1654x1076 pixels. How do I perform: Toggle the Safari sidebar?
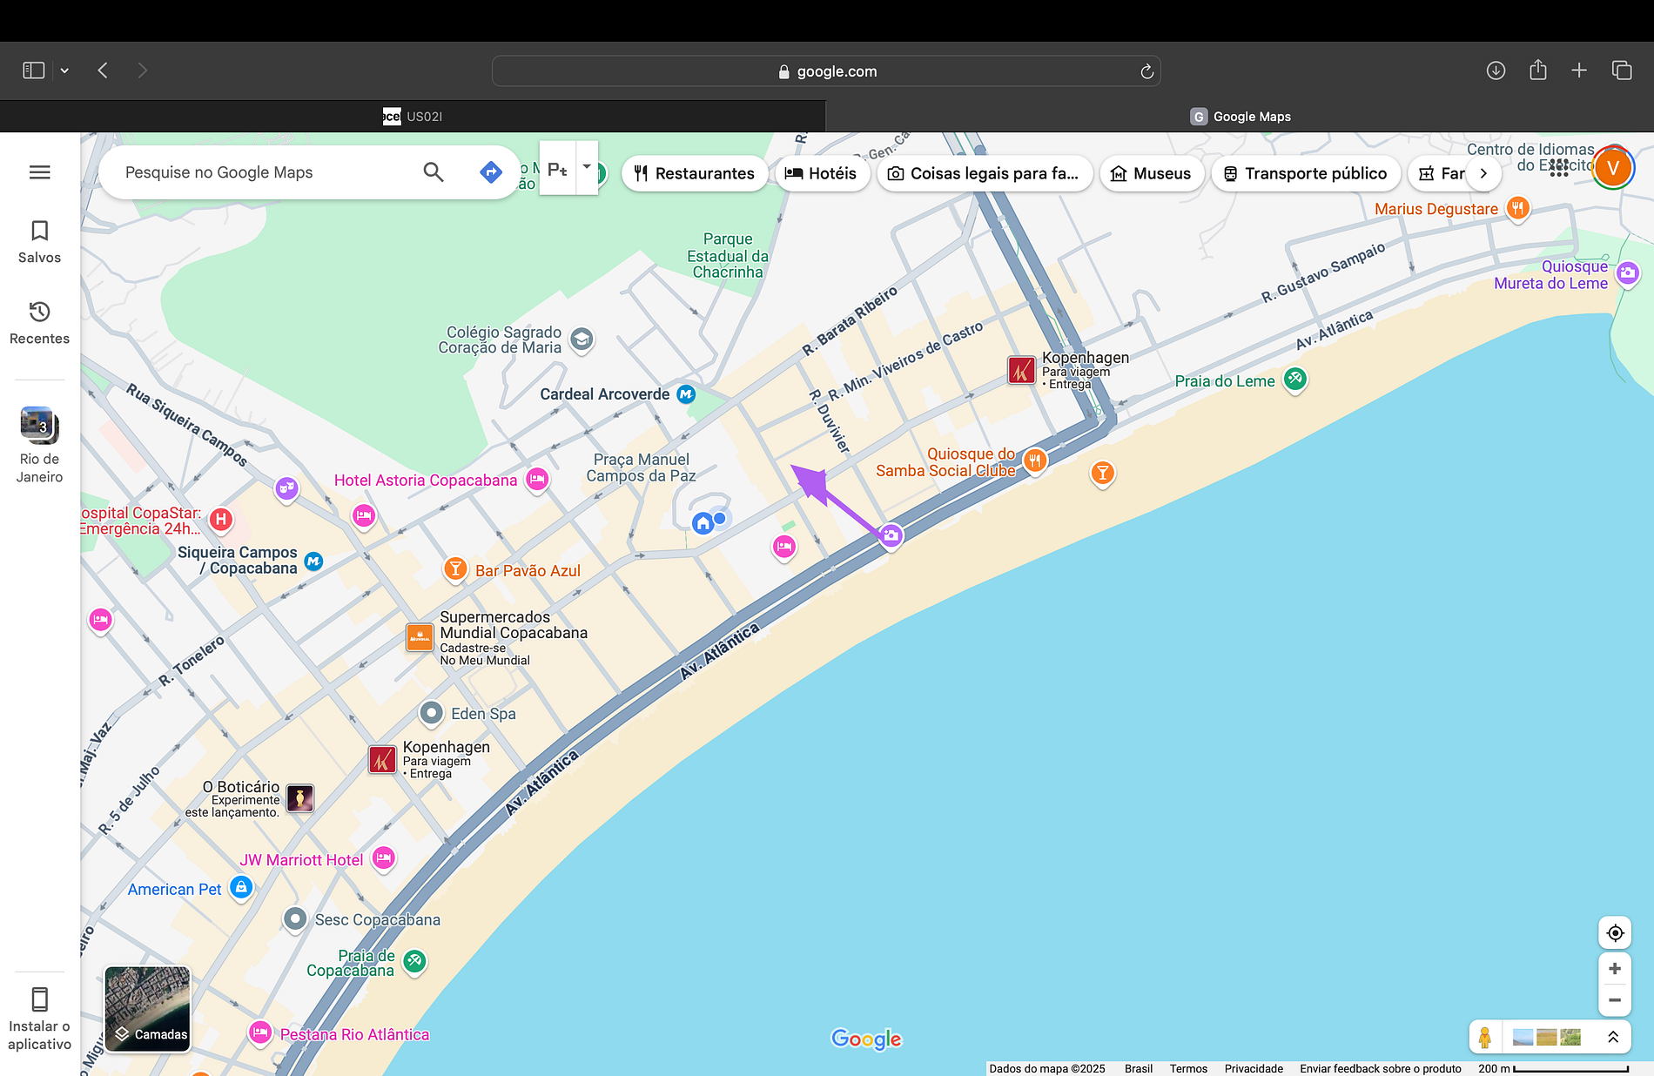(x=34, y=71)
